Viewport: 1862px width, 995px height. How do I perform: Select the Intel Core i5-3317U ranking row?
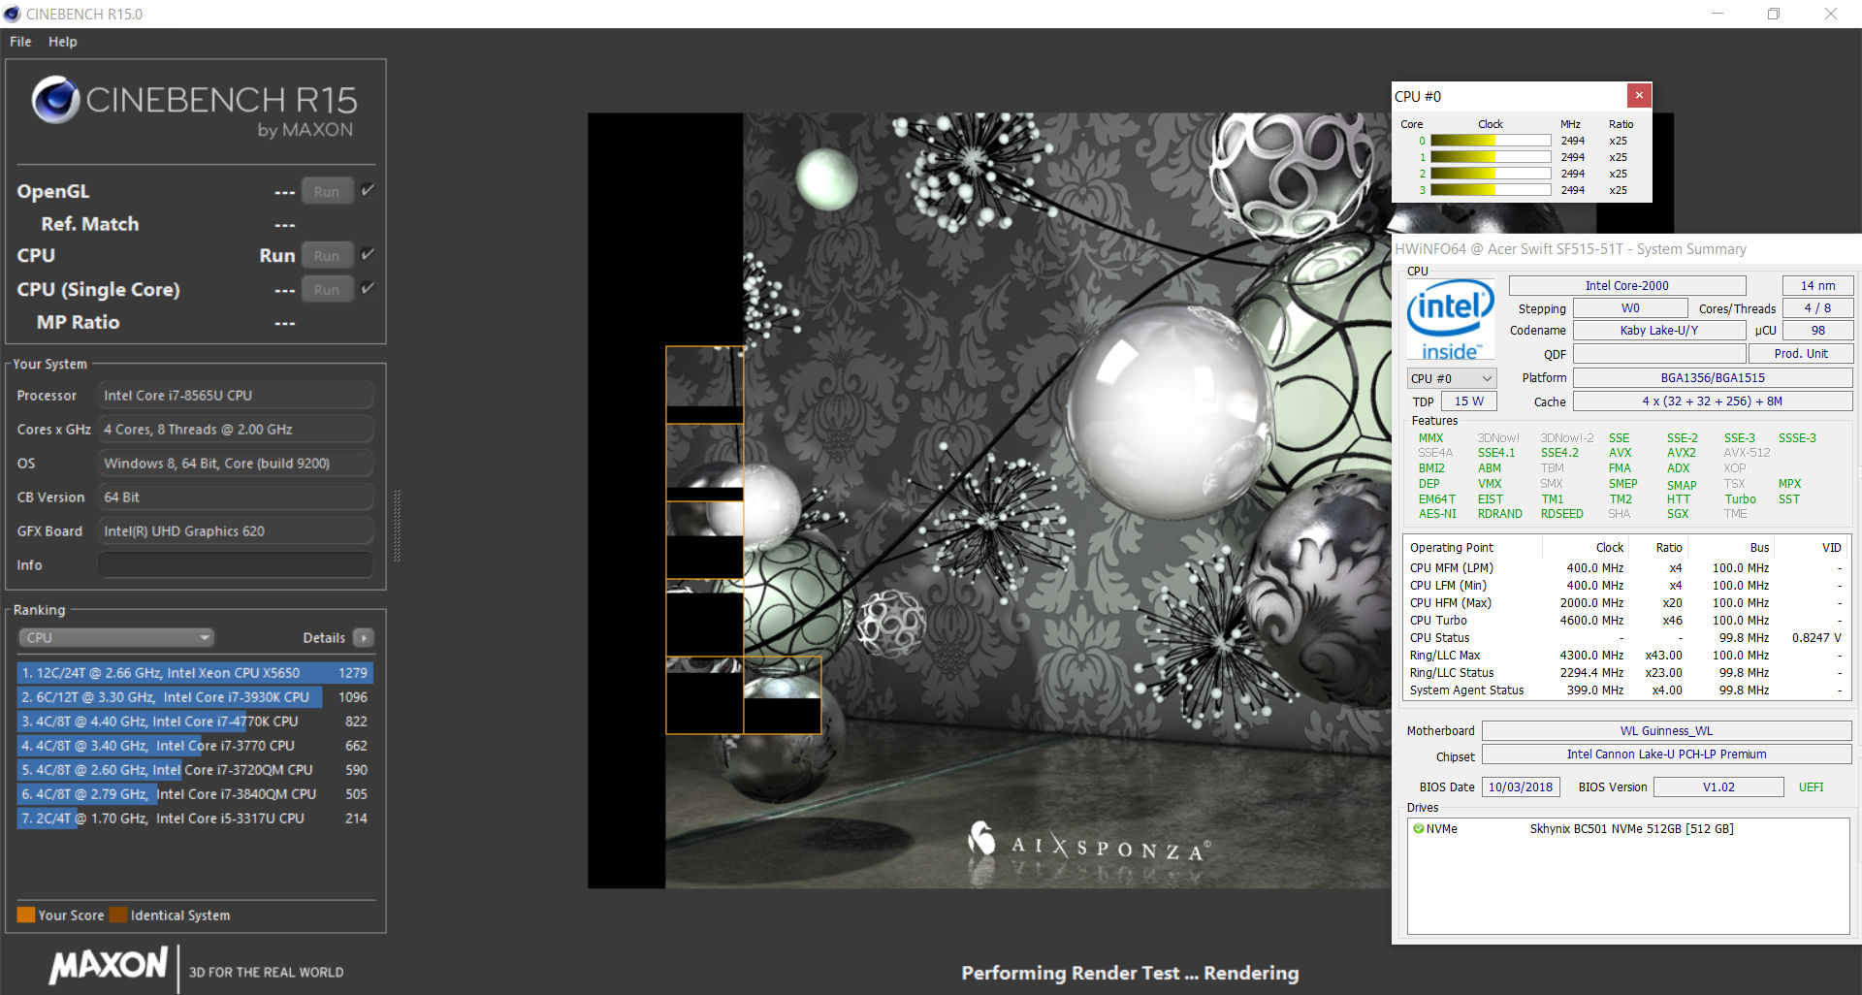pyautogui.click(x=195, y=818)
